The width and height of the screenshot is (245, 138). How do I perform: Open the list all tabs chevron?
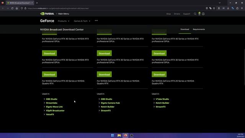coord(220,3)
